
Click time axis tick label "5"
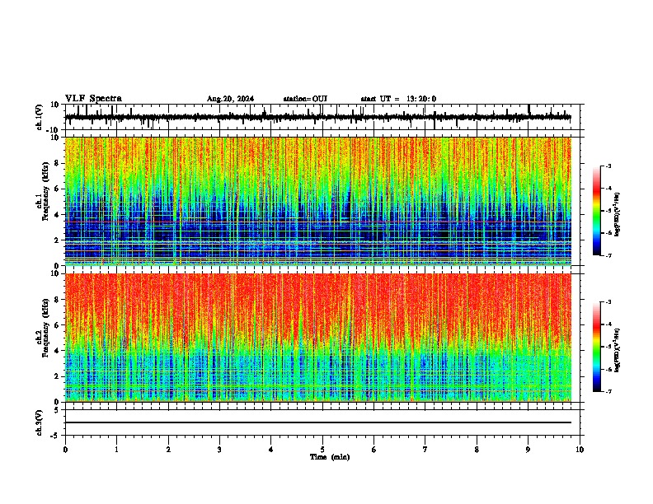pos(322,450)
